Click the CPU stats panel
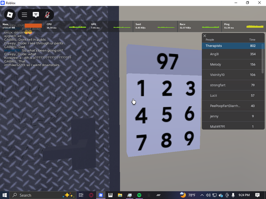Screen dimensions: 266x199 pyautogui.click(x=66, y=27)
